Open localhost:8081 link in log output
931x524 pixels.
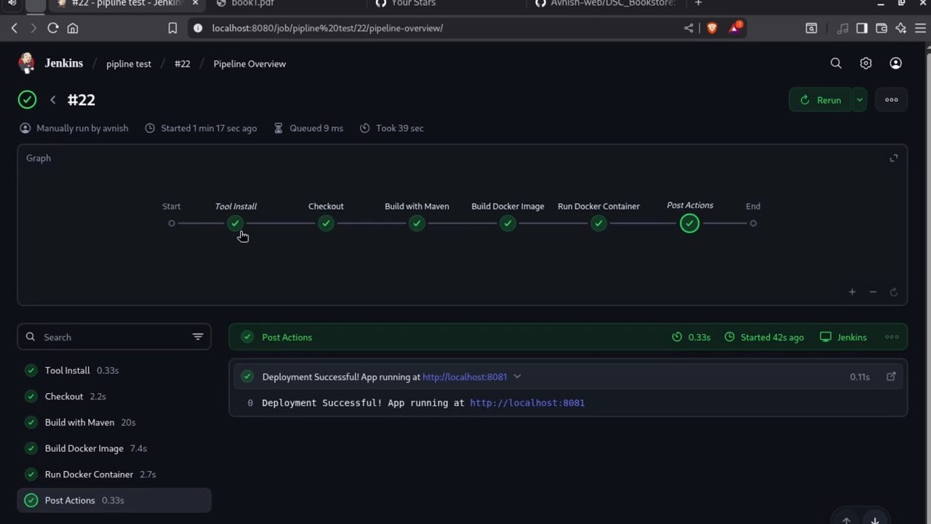pos(527,402)
